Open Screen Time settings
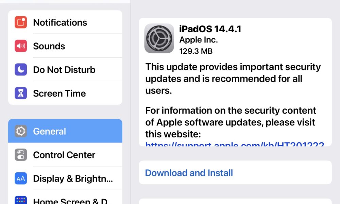This screenshot has width=340, height=204. pos(65,93)
